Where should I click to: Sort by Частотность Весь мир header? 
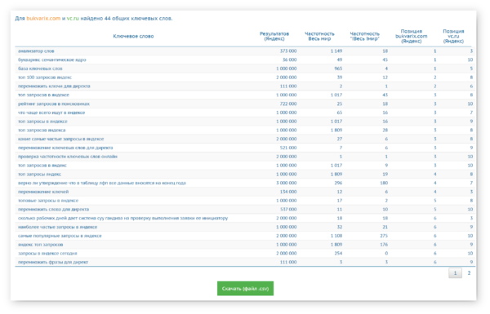(x=319, y=36)
